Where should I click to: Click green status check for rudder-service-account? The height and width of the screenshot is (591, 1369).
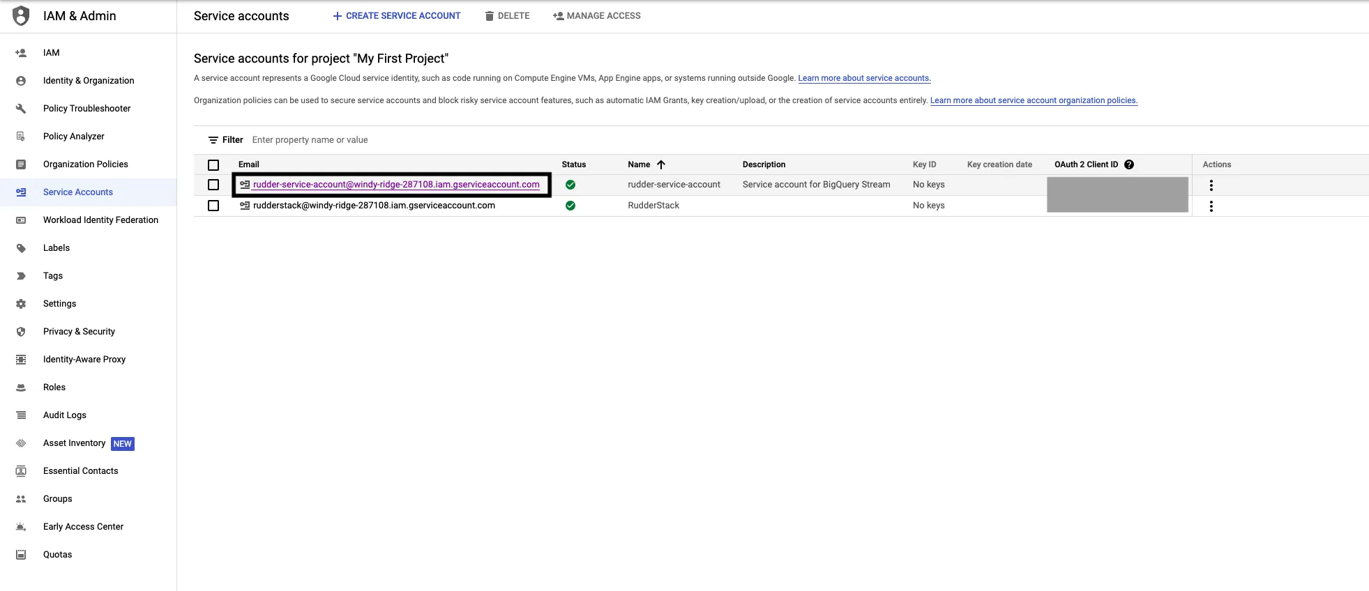click(570, 185)
